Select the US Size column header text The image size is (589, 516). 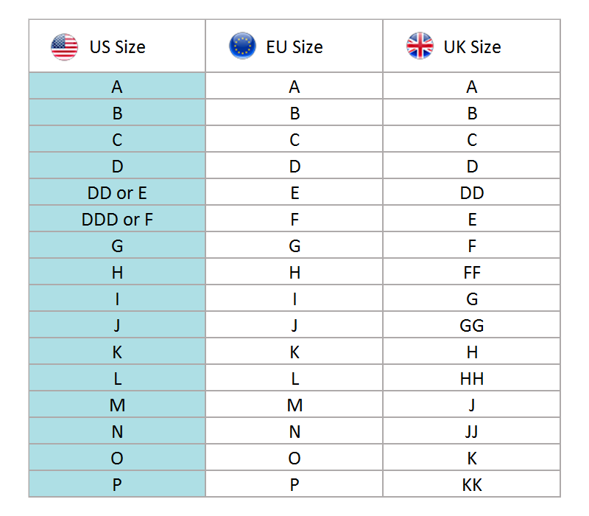pyautogui.click(x=117, y=47)
